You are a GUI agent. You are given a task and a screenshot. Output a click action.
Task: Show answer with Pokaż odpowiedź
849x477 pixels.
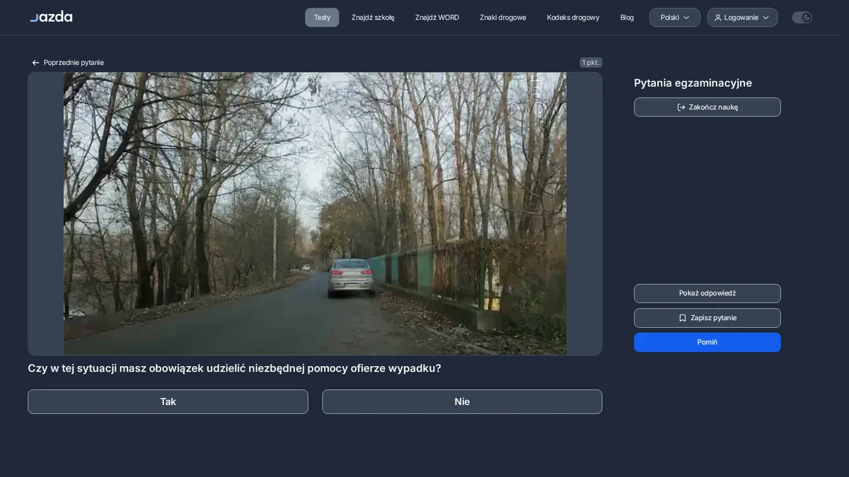[707, 293]
